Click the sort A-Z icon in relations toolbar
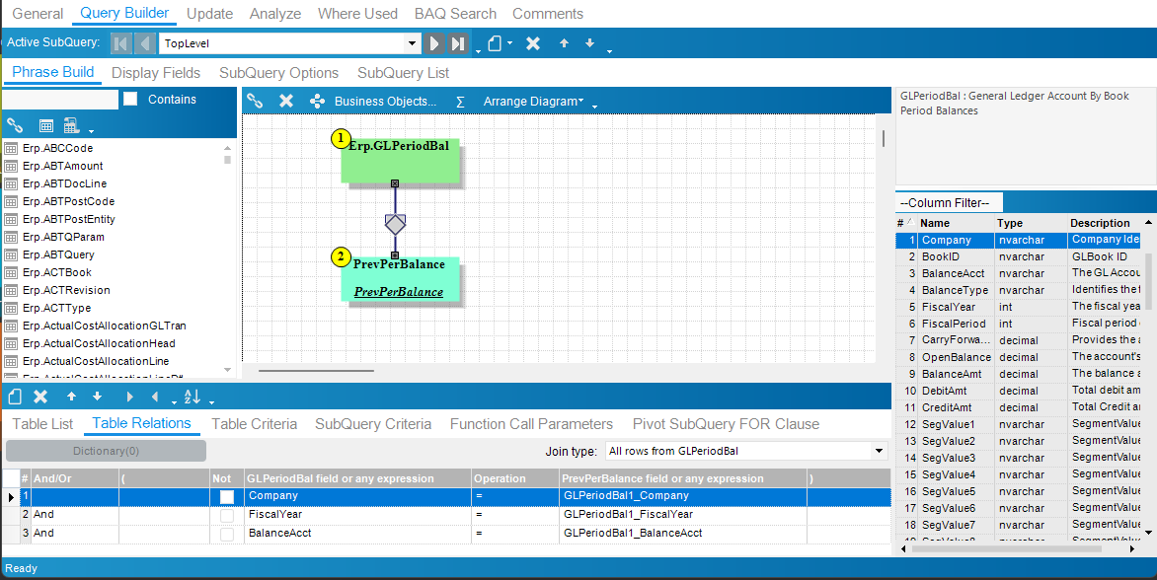 [192, 397]
